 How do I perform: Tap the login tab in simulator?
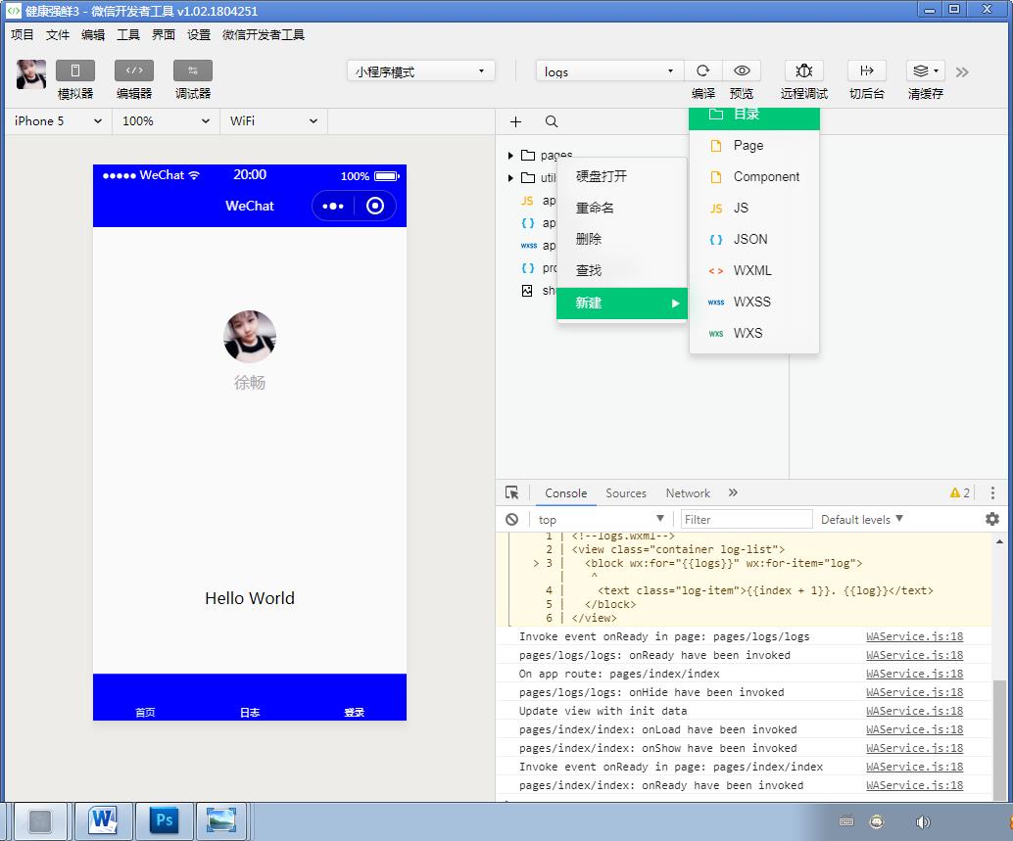click(x=354, y=711)
